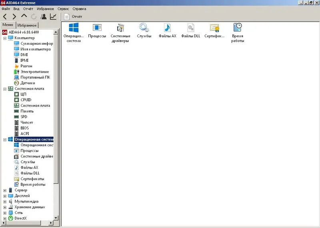Open the Процессы icon in main pane
Viewport: 320px width, 228px height.
[97, 30]
